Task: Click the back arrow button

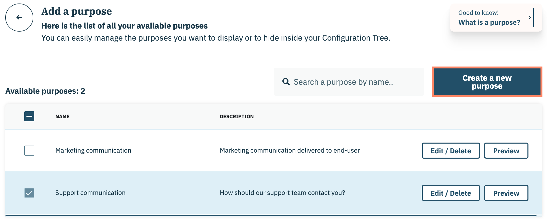Action: (19, 18)
